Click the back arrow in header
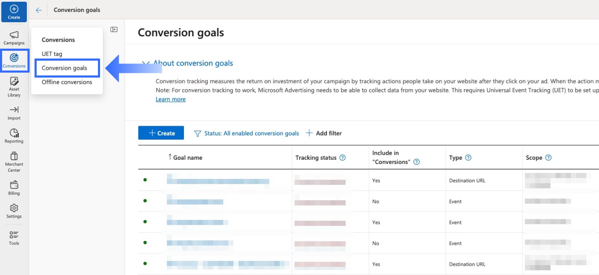599x275 pixels. point(39,10)
